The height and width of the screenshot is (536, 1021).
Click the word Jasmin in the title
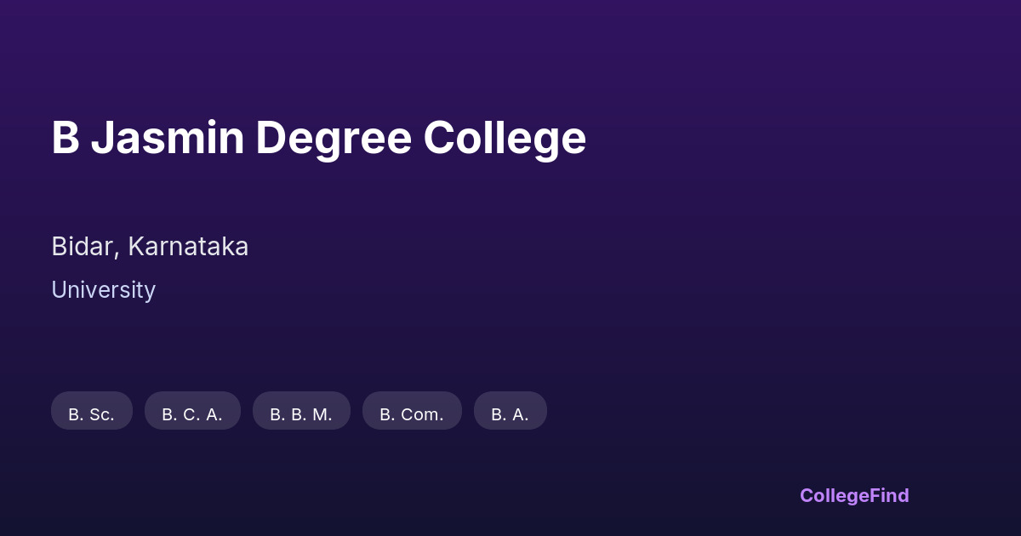coord(168,138)
